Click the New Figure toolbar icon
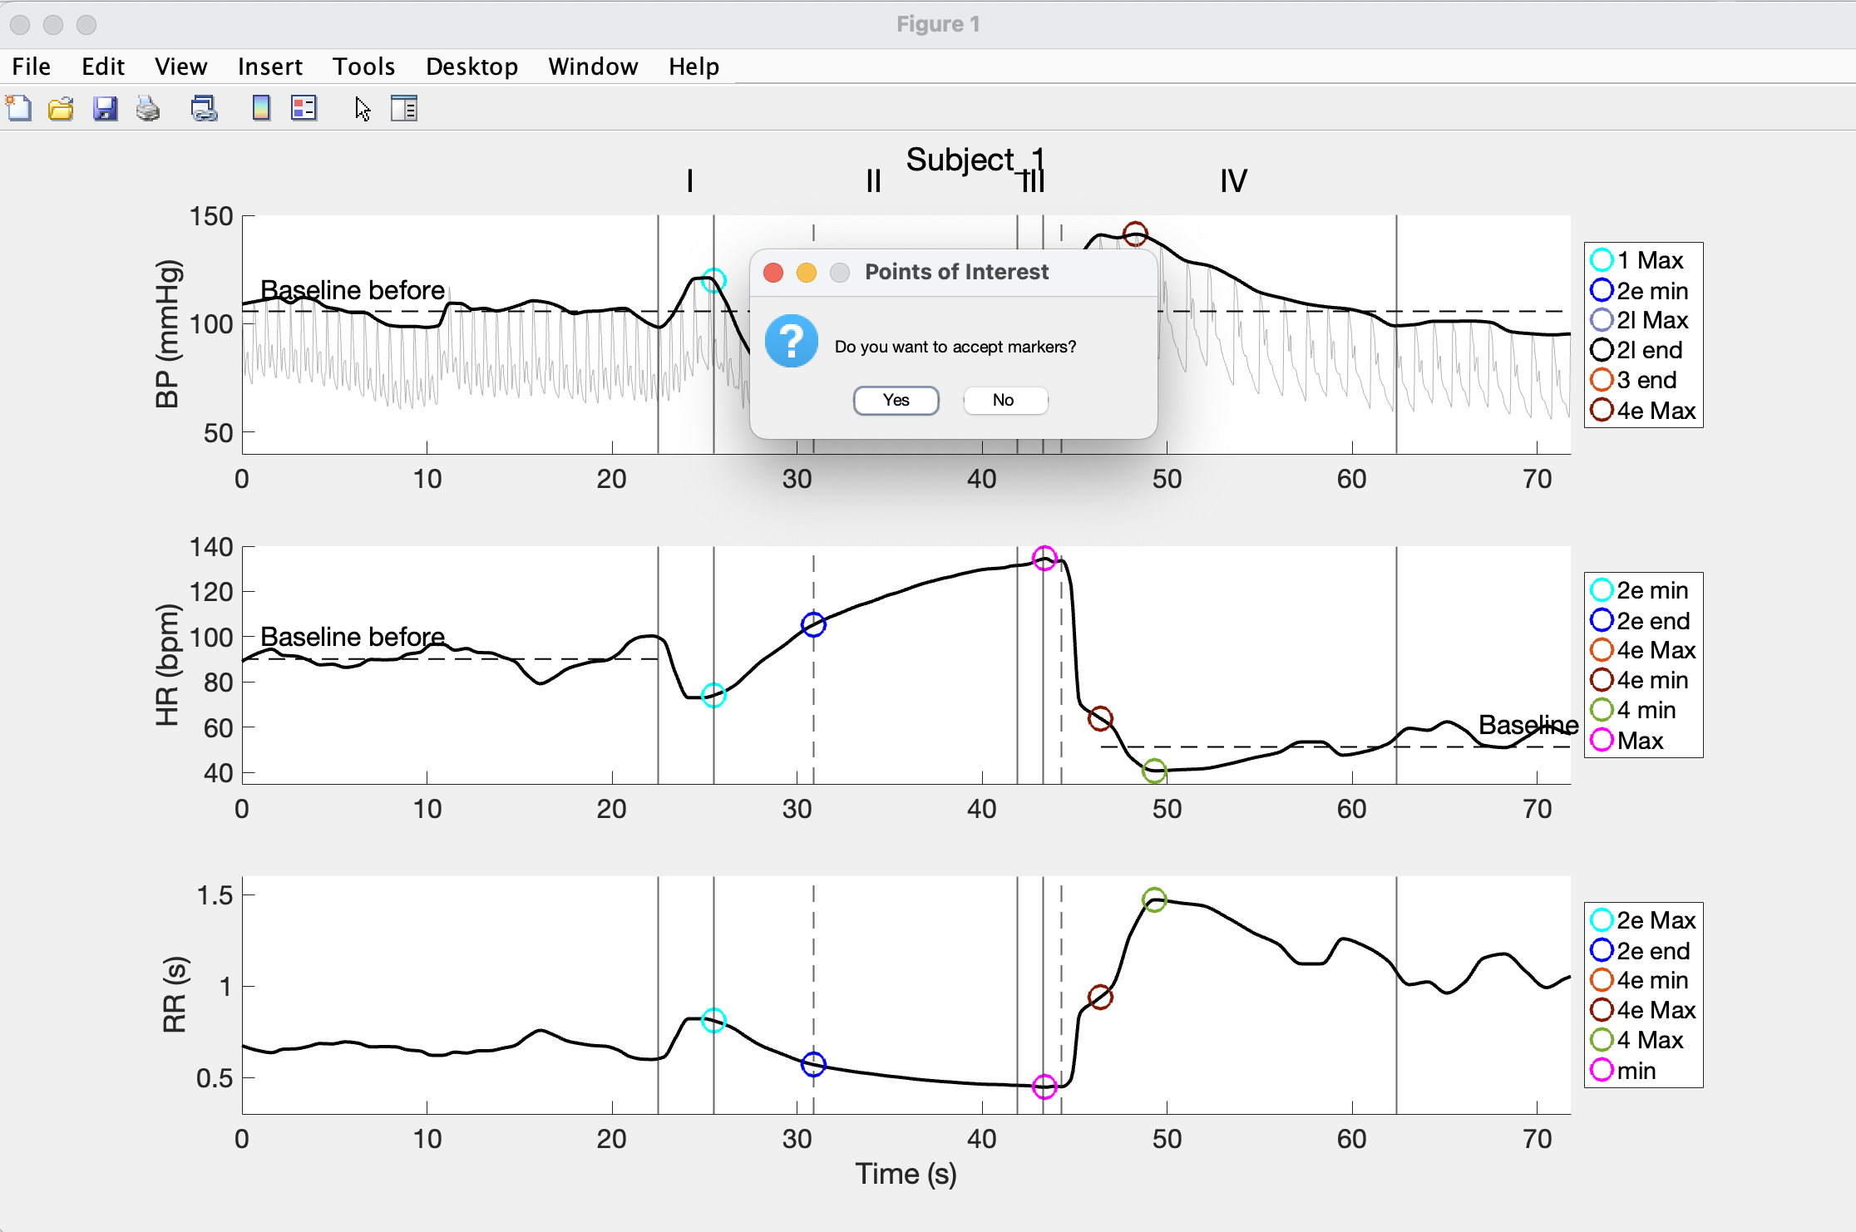 point(19,108)
